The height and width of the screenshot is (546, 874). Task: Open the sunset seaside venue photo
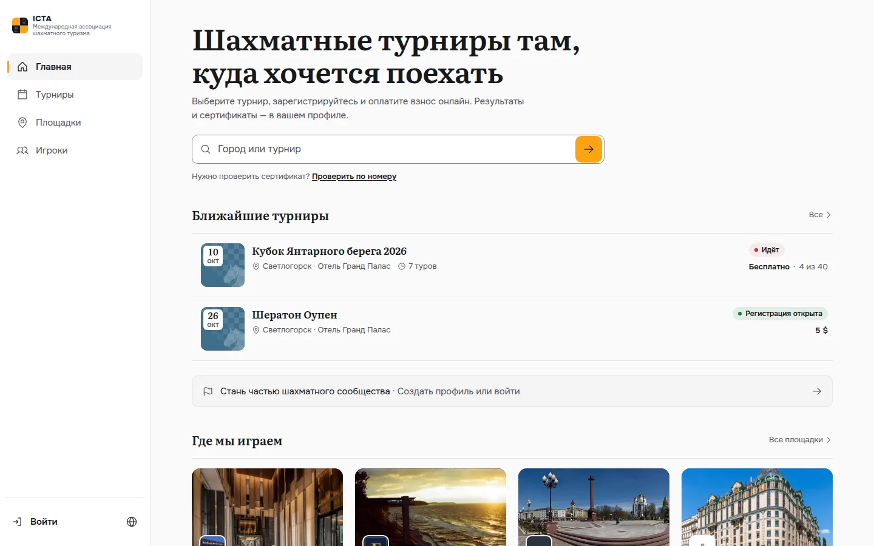(430, 507)
